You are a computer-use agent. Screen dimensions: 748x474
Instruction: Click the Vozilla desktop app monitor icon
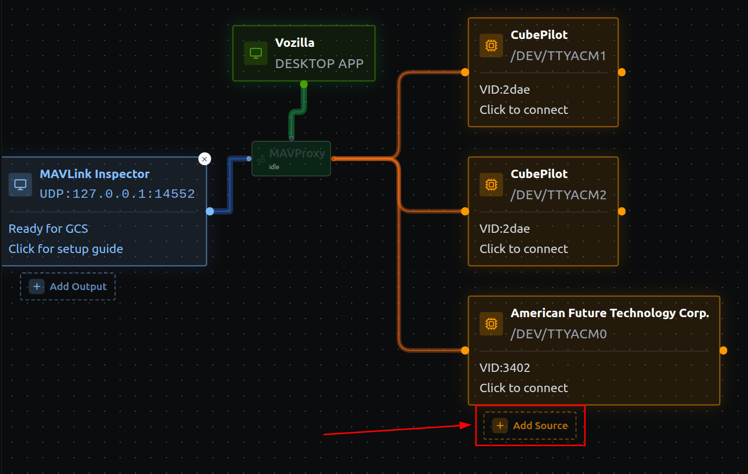pyautogui.click(x=256, y=53)
